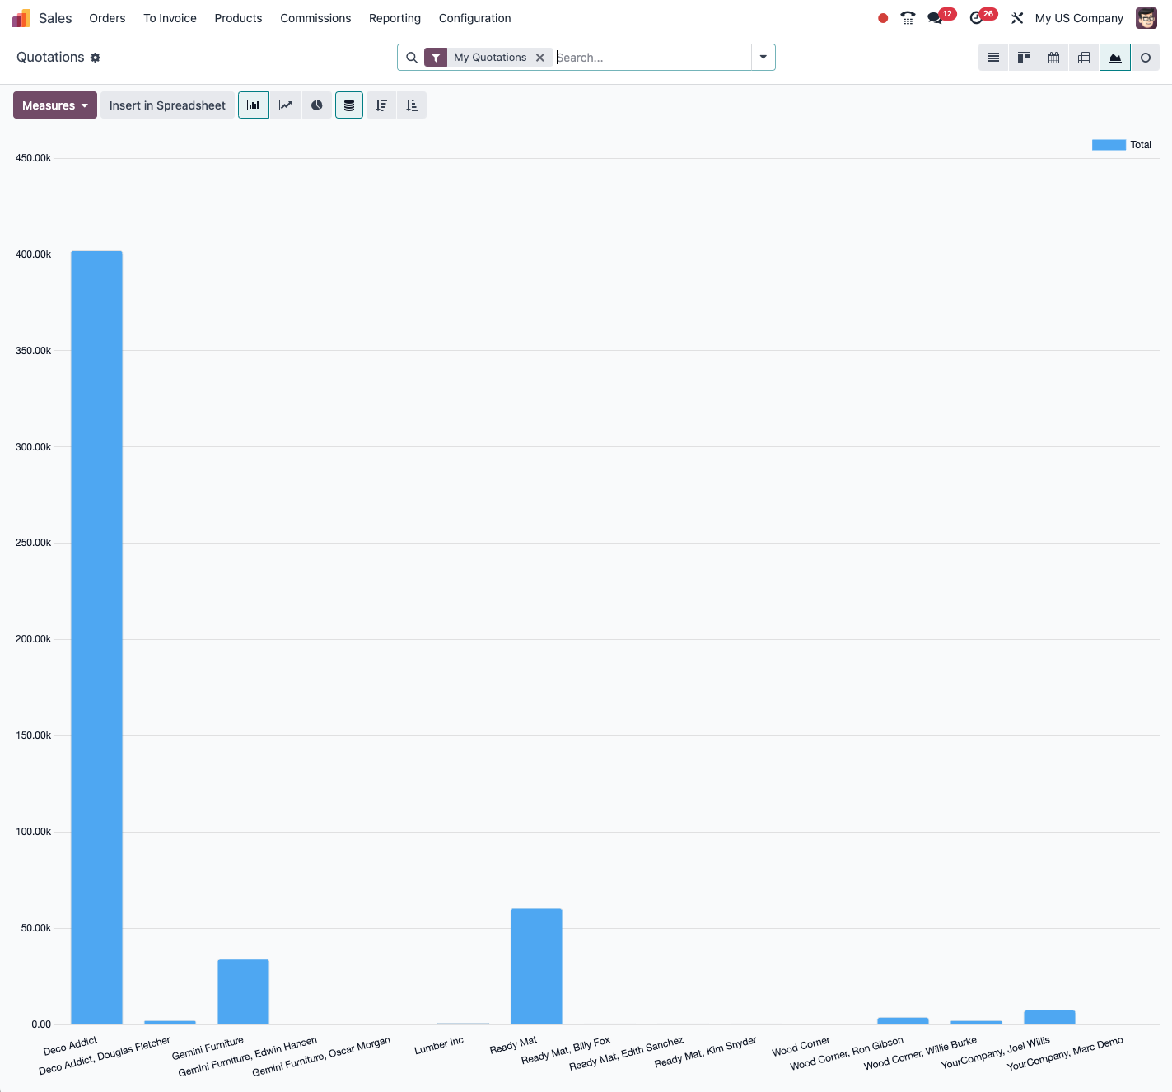
Task: Open the Quotations settings gear
Action: click(x=96, y=58)
